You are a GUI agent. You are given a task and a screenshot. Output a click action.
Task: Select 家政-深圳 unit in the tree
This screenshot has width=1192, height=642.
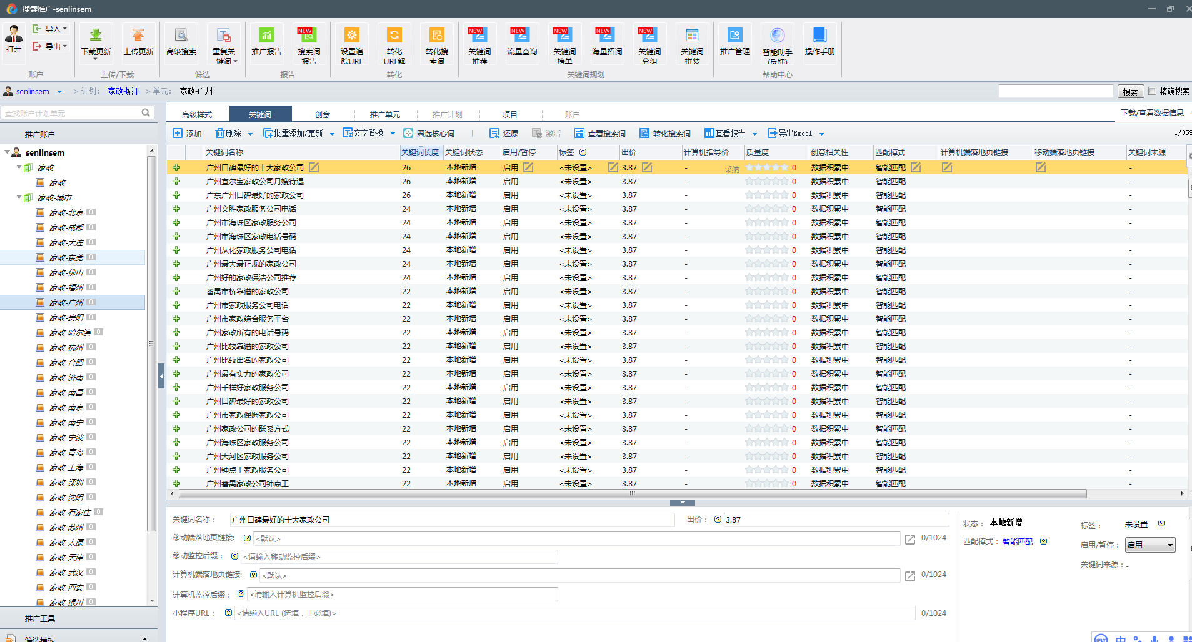[x=66, y=482]
